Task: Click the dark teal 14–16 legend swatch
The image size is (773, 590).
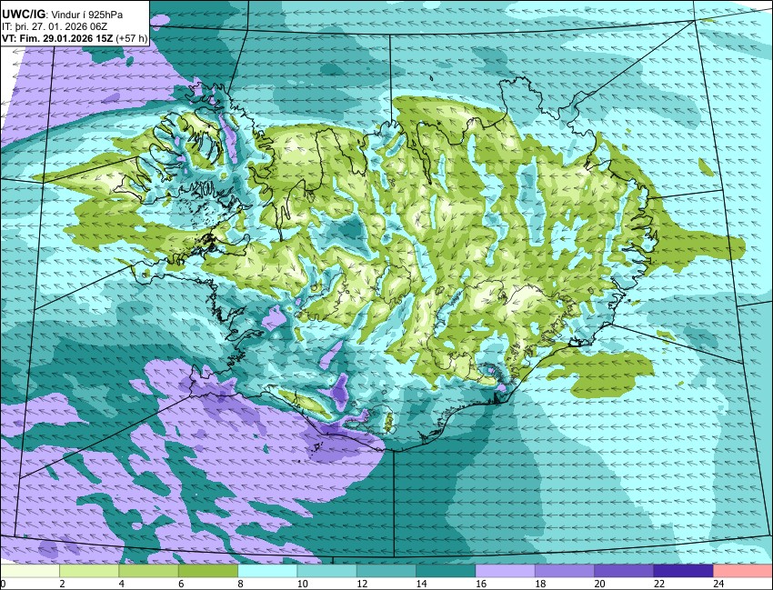Action: click(446, 571)
